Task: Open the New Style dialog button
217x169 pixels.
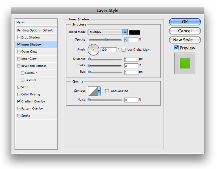Action: [185, 40]
